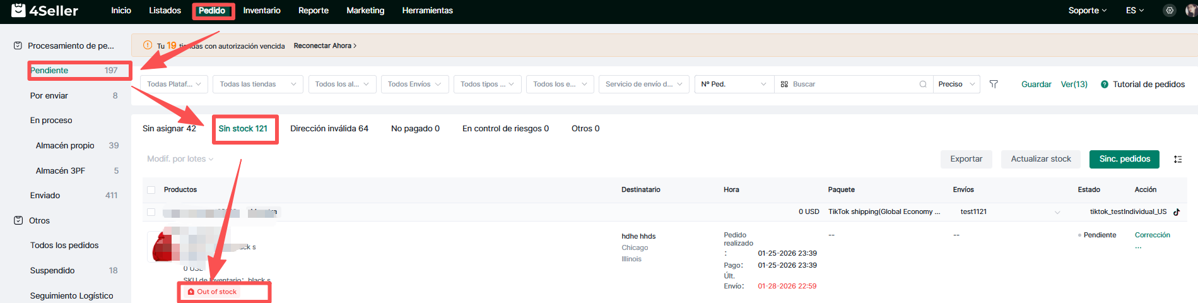
Task: Click the Sinc. pedidos button
Action: [1124, 159]
